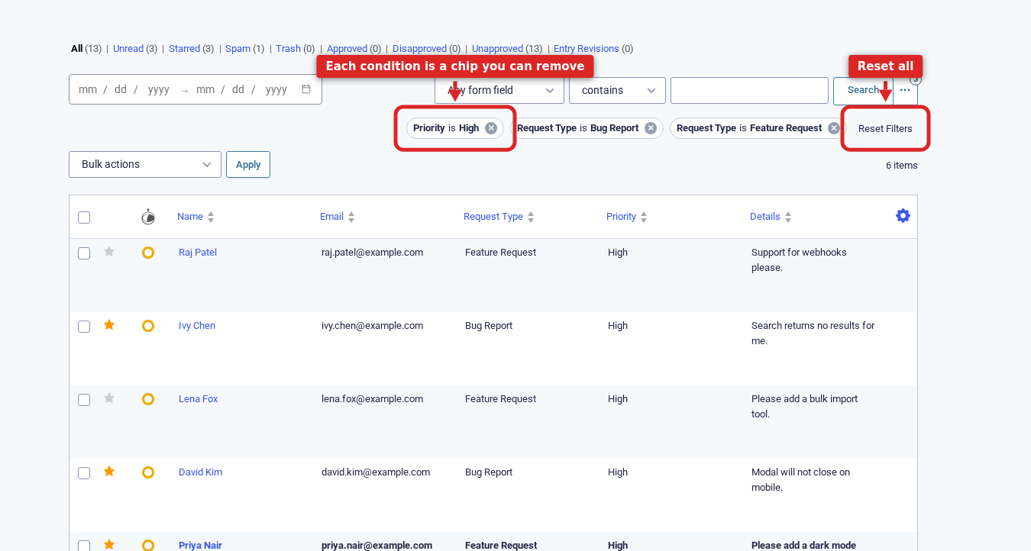Viewport: 1031px width, 551px height.
Task: Click the start date in the range field
Action: click(124, 89)
